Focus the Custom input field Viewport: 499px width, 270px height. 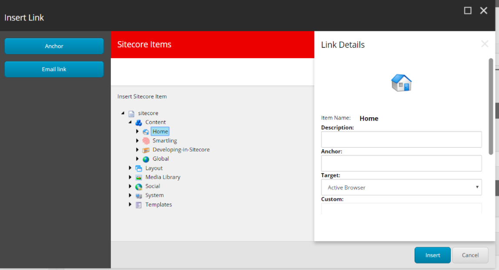coord(401,209)
